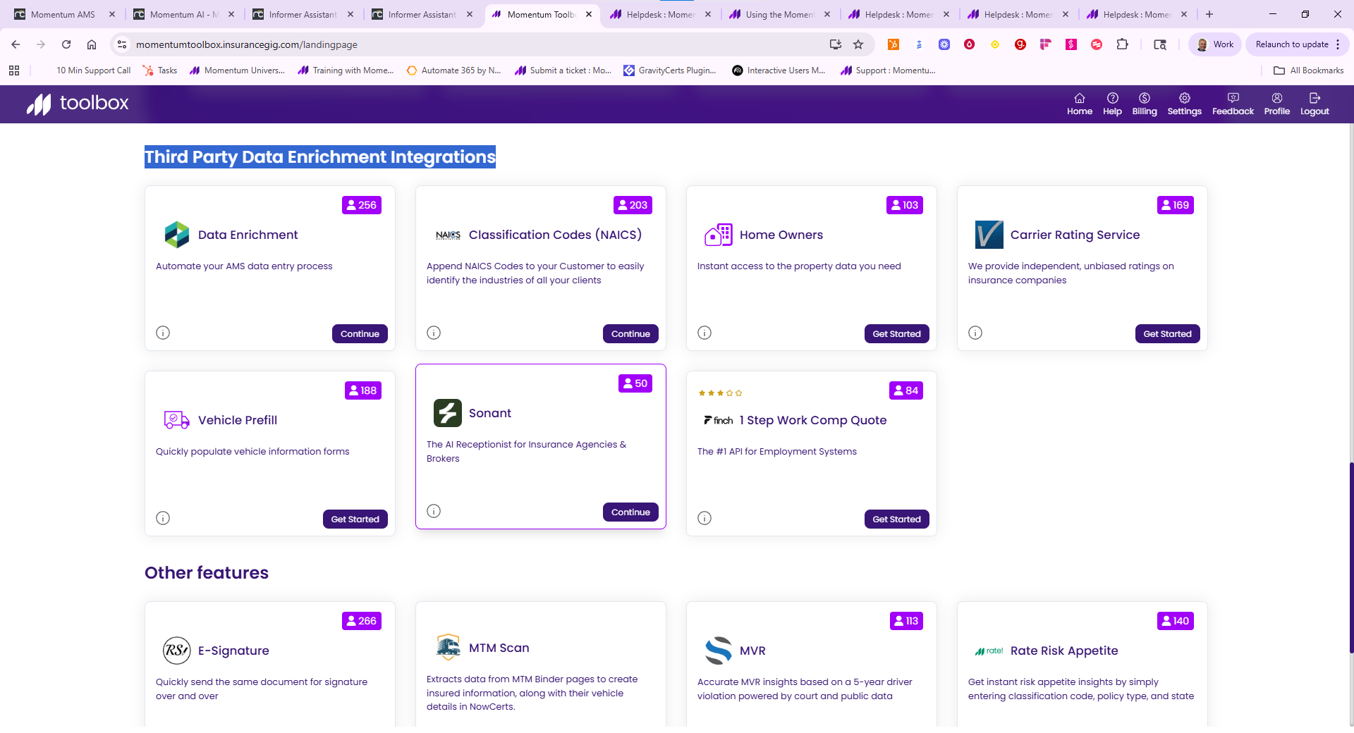Get Started with Home Owners
The width and height of the screenshot is (1354, 733).
[x=896, y=333]
